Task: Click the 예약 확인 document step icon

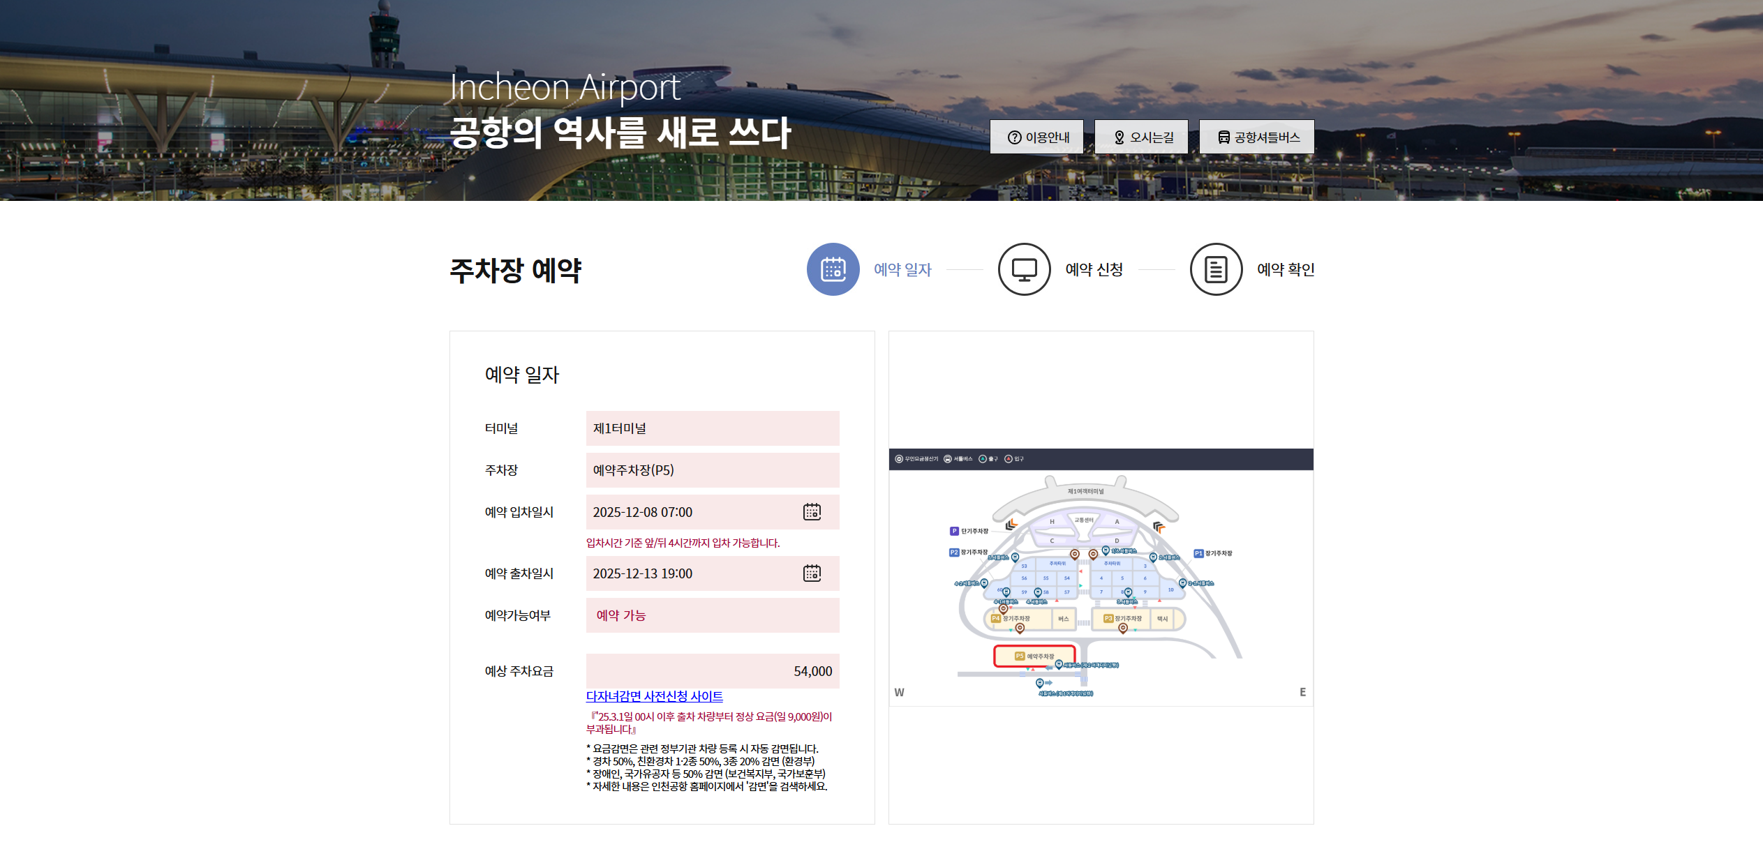Action: (1216, 269)
